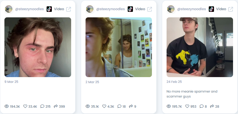Open external link on 2 Mar 25 card

point(149,9)
